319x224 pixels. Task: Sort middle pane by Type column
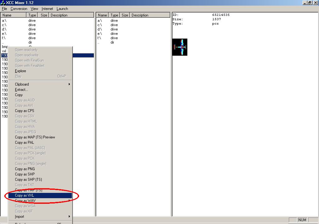pyautogui.click(x=114, y=15)
